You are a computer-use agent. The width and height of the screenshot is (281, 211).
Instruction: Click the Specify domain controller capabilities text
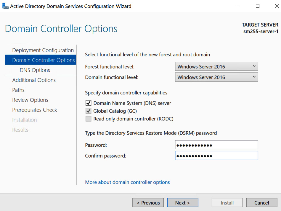tap(126, 93)
